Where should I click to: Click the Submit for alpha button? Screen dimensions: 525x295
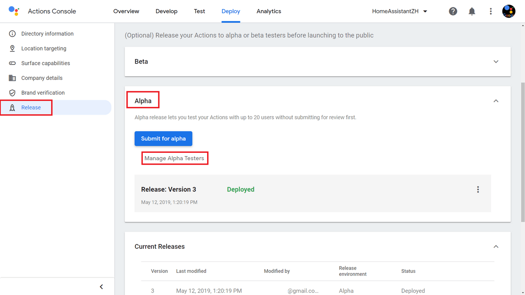click(x=163, y=138)
